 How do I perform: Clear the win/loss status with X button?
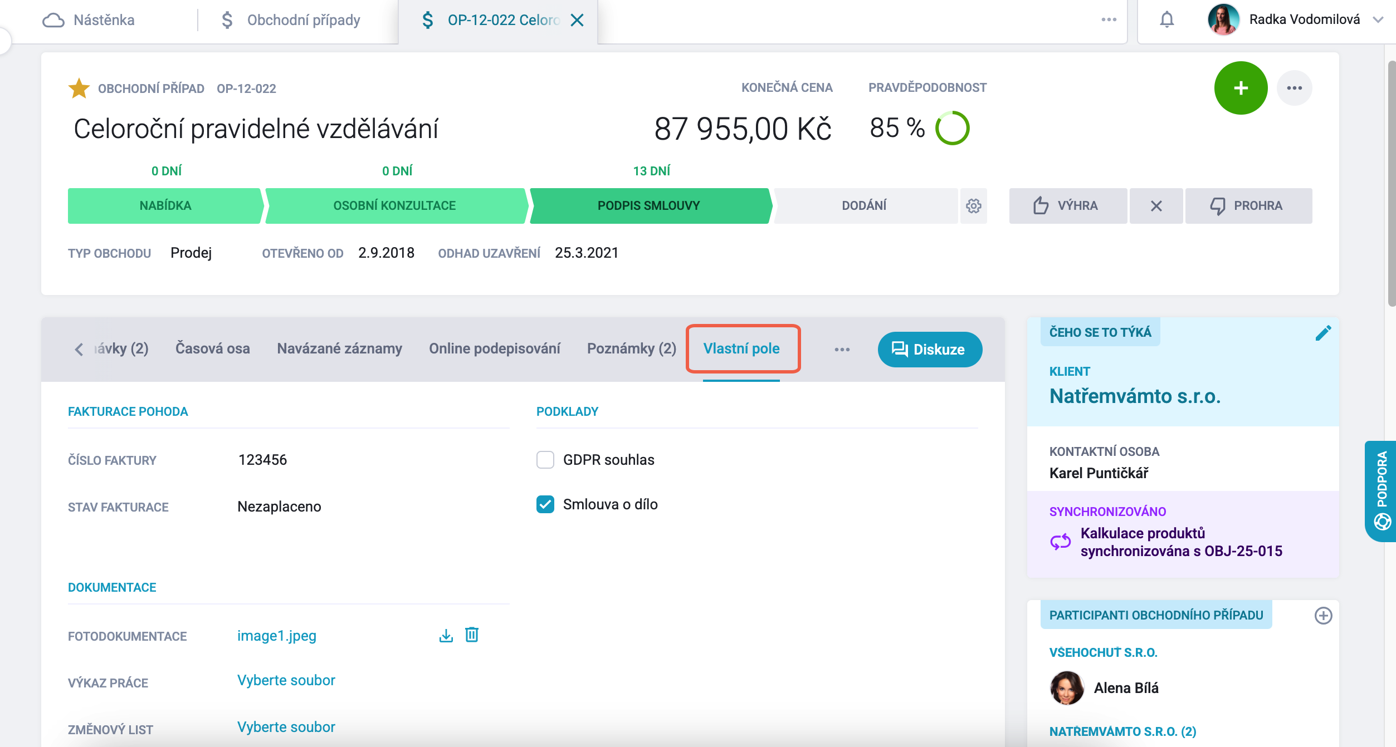coord(1156,206)
